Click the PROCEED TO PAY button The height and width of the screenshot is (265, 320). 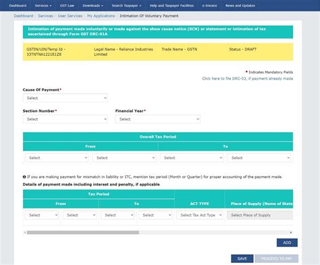pyautogui.click(x=277, y=258)
